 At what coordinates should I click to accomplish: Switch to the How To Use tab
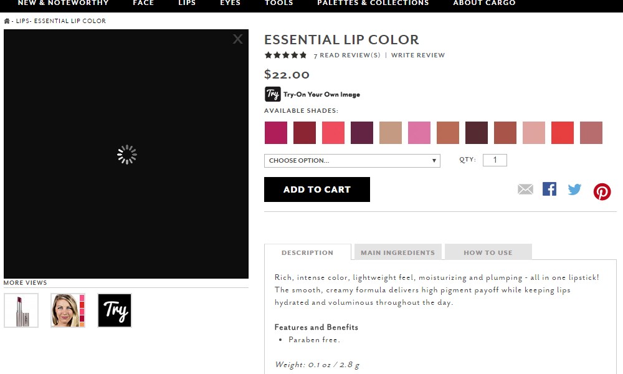488,252
